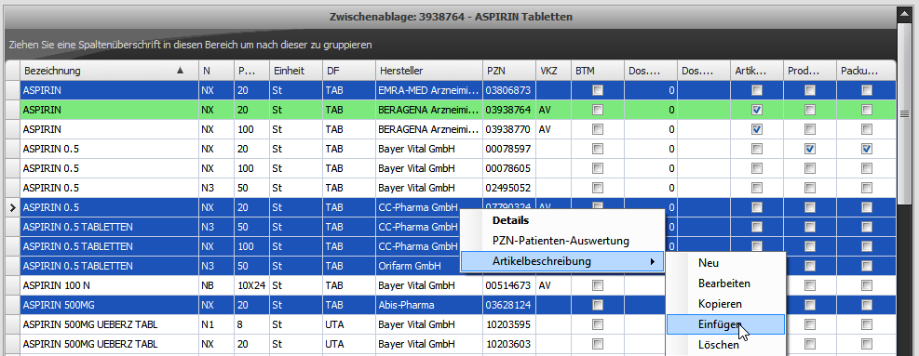Expand the Artikelbeschreibung submenu entry
This screenshot has width=919, height=356.
pyautogui.click(x=562, y=261)
